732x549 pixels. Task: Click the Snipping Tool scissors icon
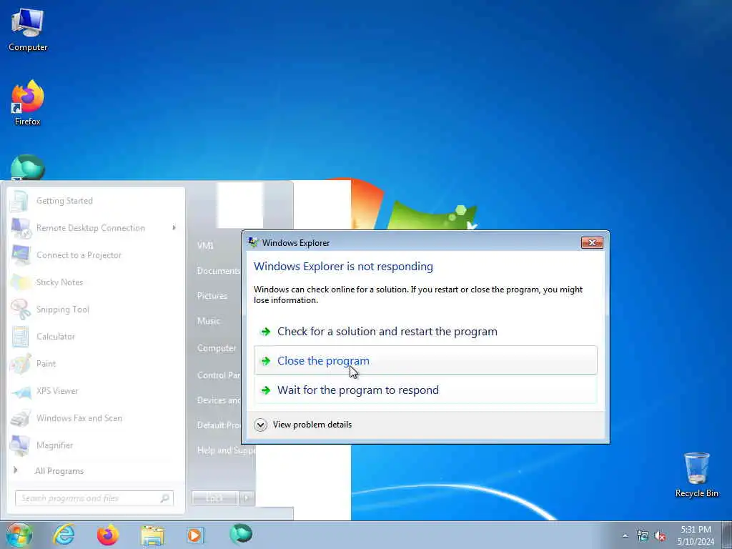click(x=21, y=309)
